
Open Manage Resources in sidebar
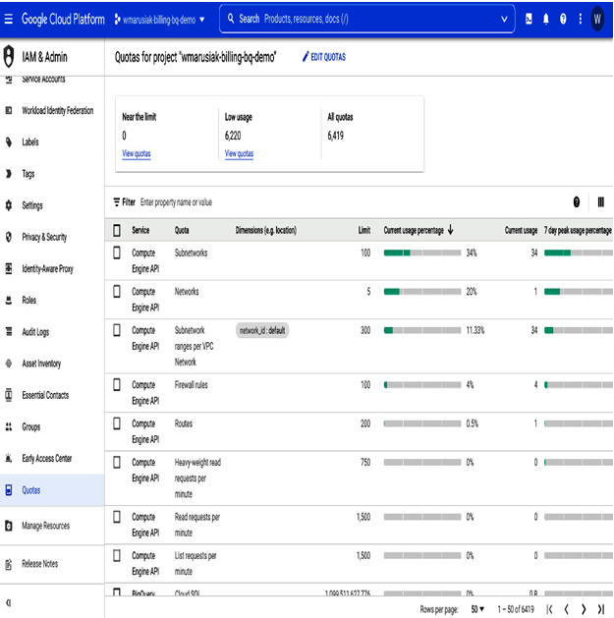52,526
